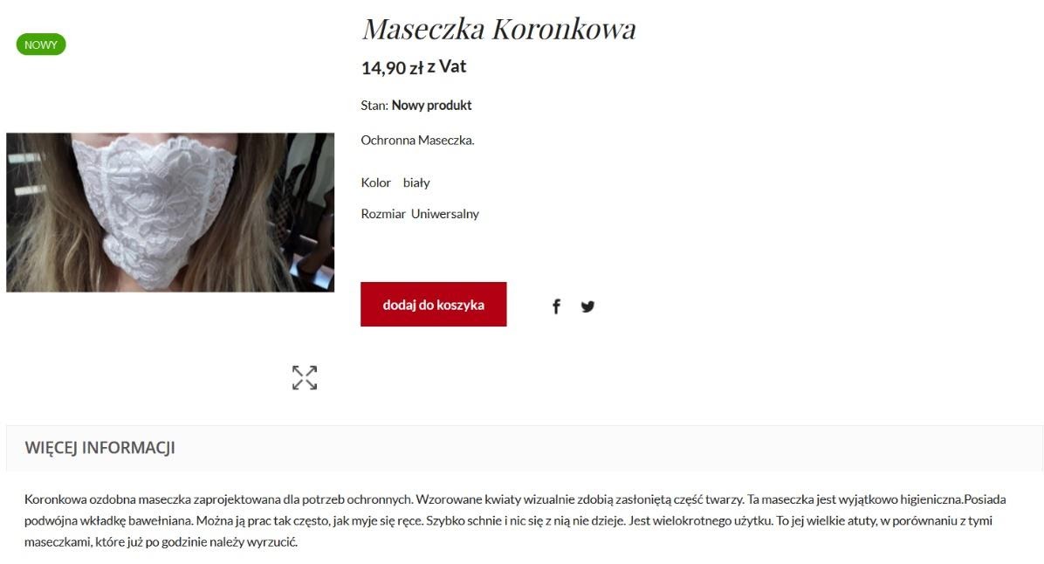Click the 'Nowy produkt' condition text
Screen dimensions: 1044x564
coord(431,106)
